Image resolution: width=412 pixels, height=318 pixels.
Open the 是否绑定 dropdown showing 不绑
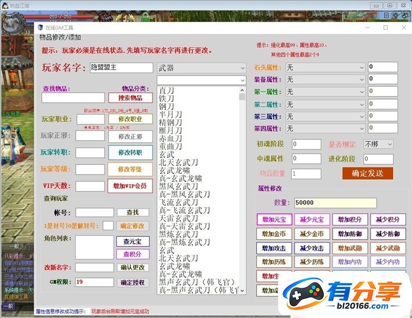point(379,144)
